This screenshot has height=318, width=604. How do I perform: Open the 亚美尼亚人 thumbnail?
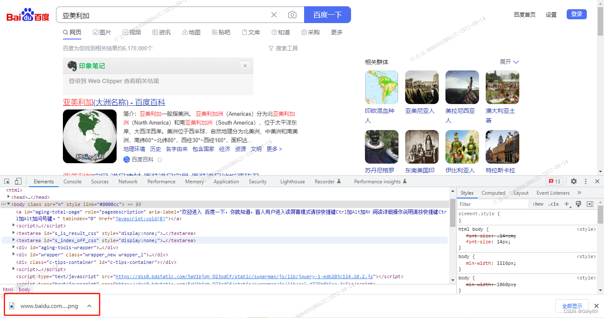click(422, 87)
